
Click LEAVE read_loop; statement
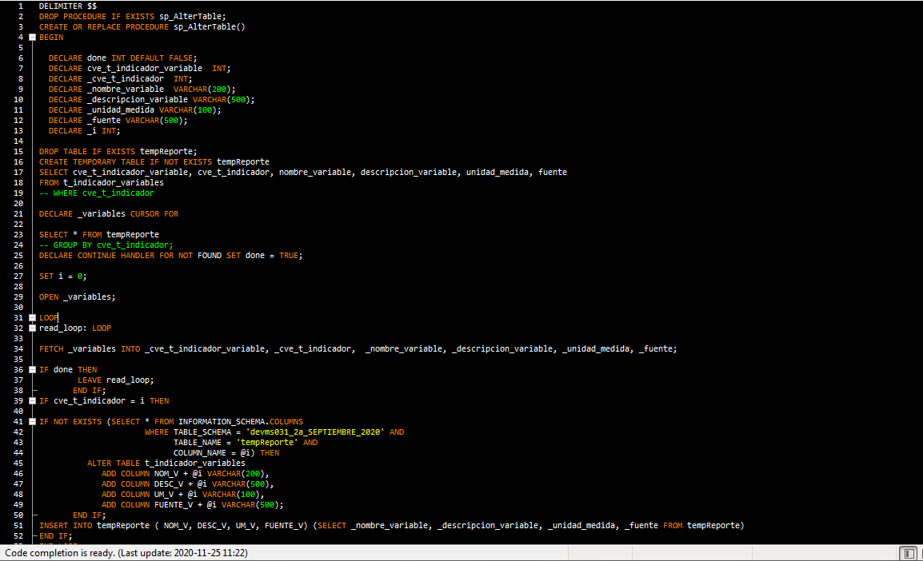pyautogui.click(x=115, y=380)
